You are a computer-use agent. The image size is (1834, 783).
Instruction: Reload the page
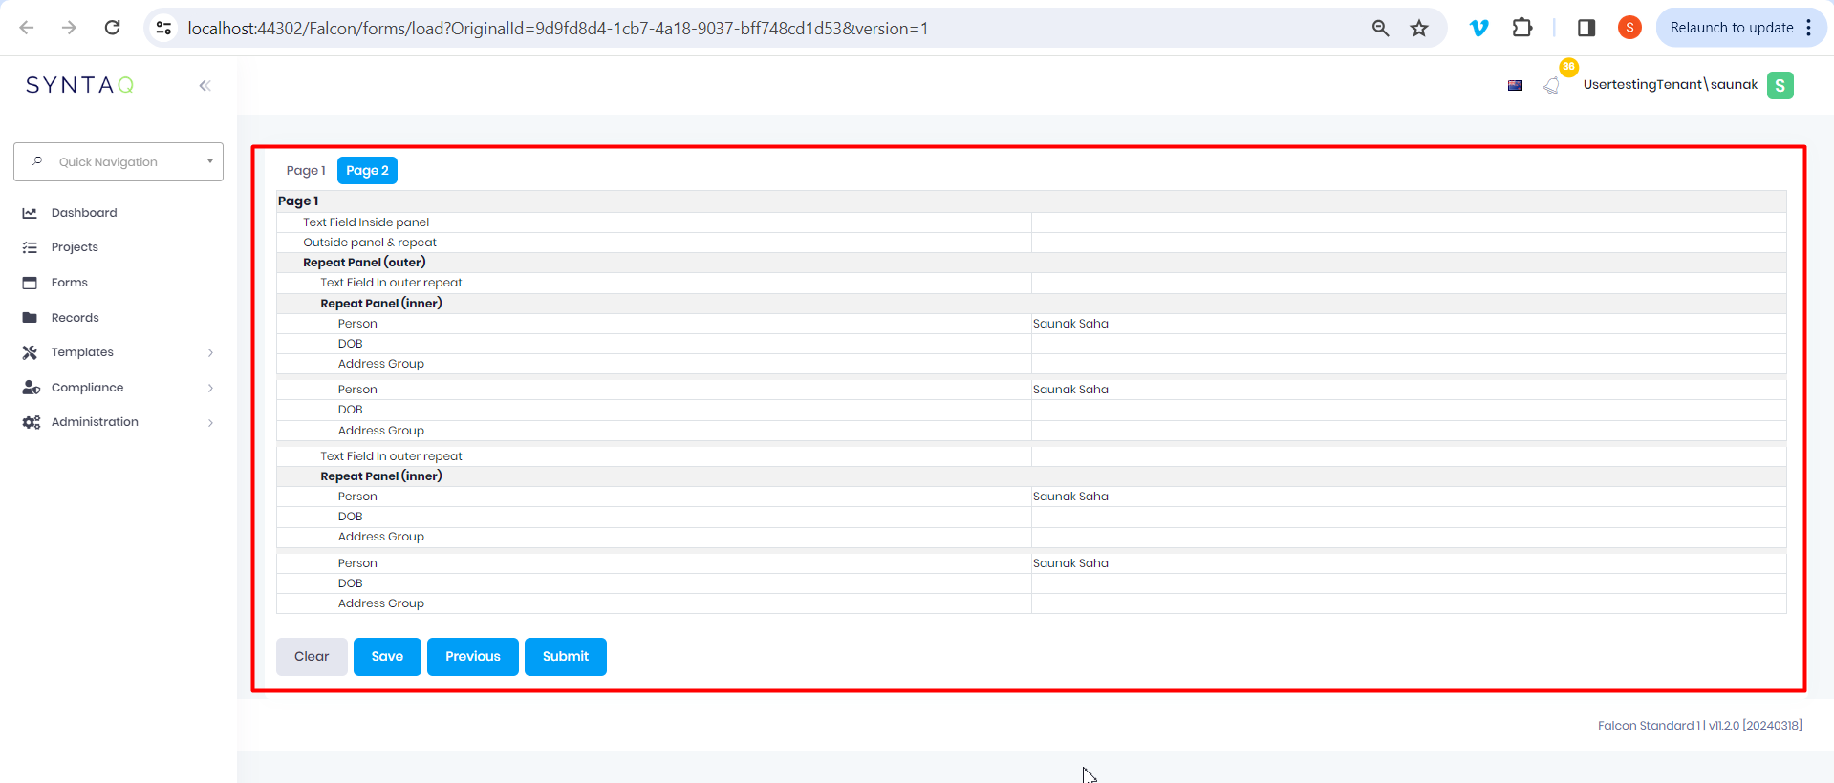click(113, 28)
